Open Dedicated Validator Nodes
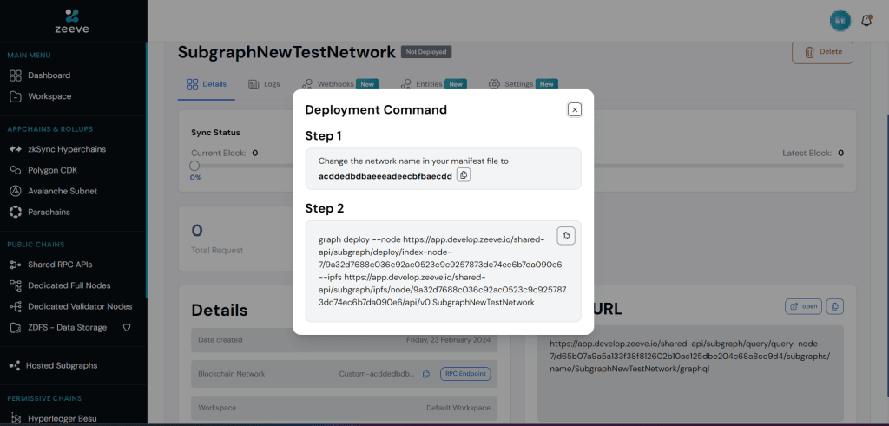Screen dimensions: 889x426 (79, 306)
